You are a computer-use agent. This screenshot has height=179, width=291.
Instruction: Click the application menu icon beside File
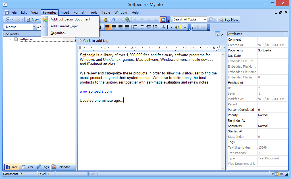pyautogui.click(x=7, y=13)
